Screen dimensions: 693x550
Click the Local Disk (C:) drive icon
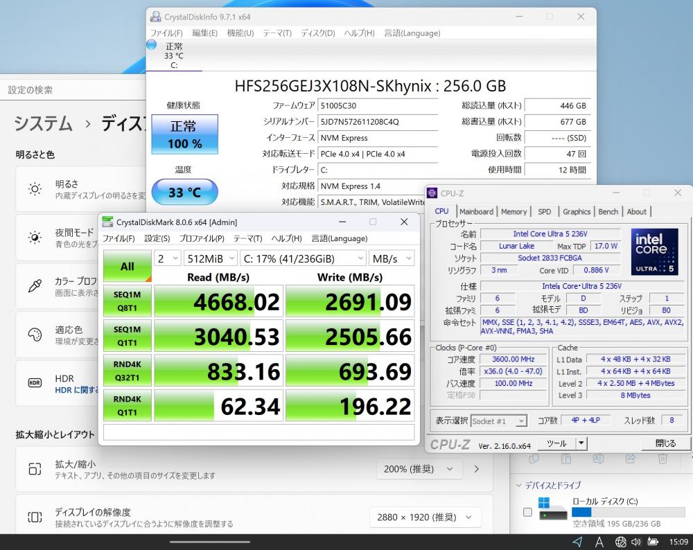[553, 511]
